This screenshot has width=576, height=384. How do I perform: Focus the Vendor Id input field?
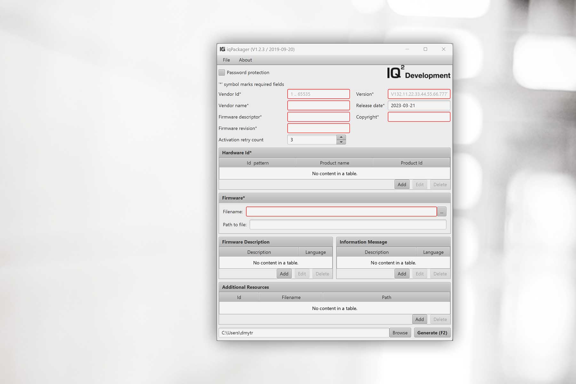click(x=318, y=94)
